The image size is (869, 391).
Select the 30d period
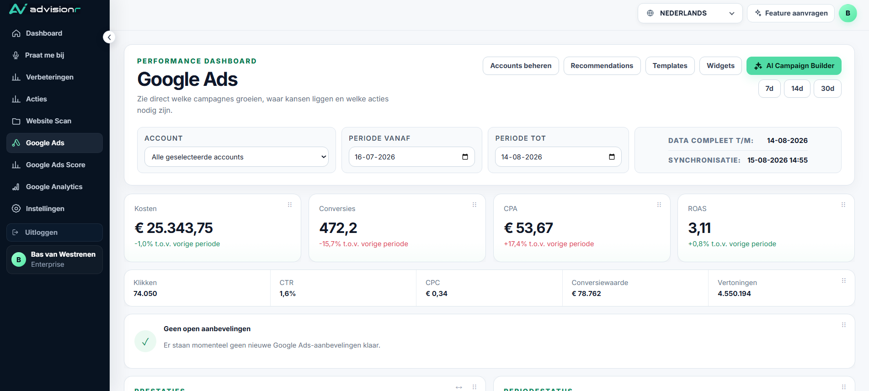[x=827, y=89]
